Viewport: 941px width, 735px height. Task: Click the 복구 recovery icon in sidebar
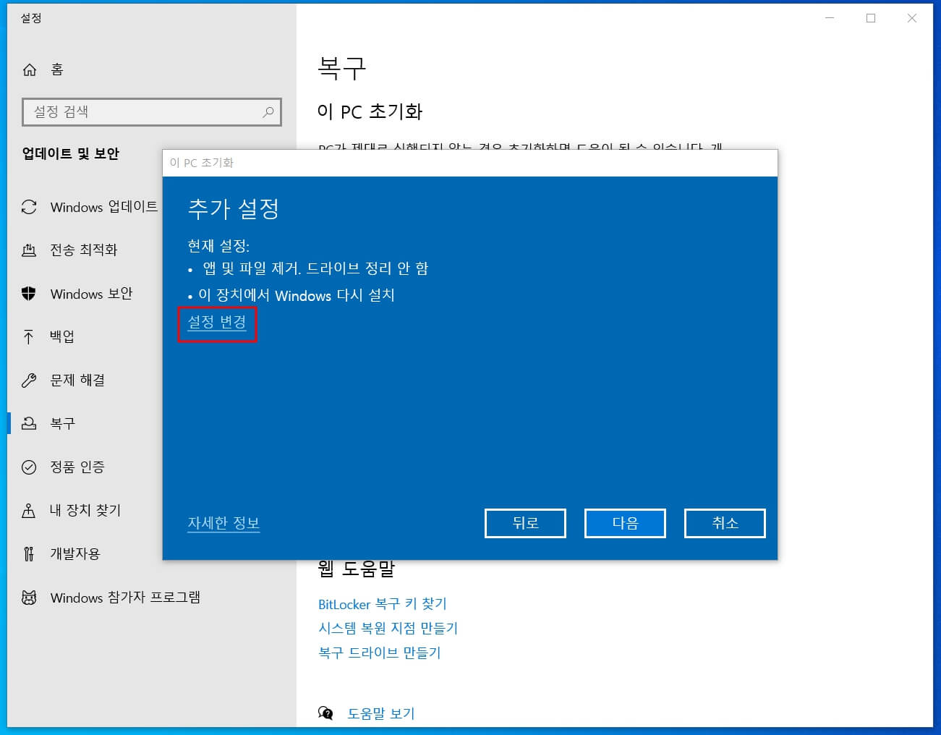[29, 423]
